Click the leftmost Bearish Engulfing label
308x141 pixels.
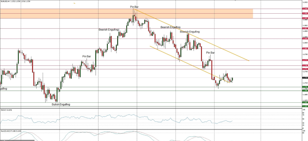pos(108,30)
